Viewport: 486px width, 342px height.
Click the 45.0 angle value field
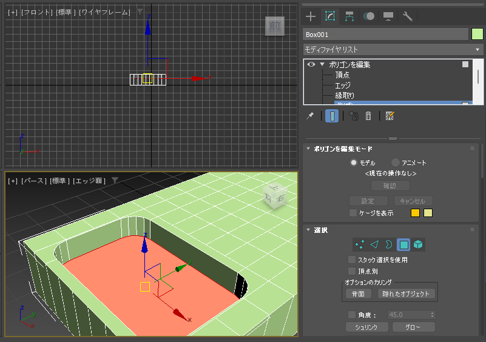click(x=408, y=315)
